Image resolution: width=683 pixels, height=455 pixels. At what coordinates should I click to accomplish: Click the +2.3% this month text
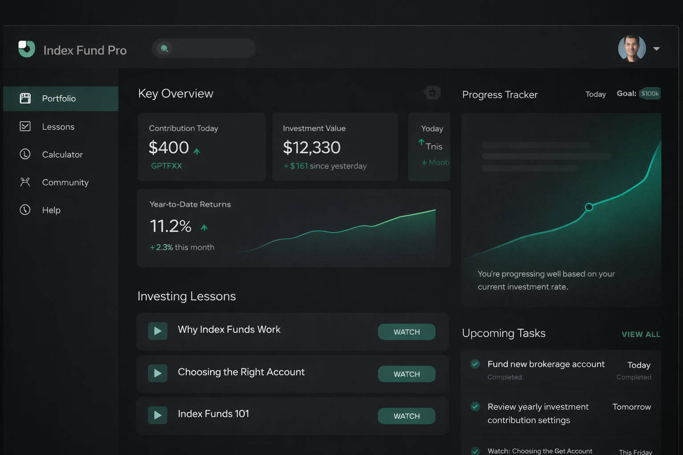click(182, 247)
